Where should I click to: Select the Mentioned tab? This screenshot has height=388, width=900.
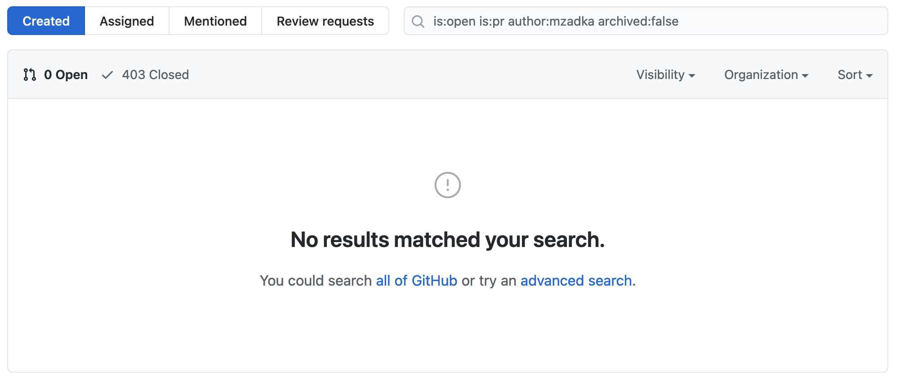(215, 21)
